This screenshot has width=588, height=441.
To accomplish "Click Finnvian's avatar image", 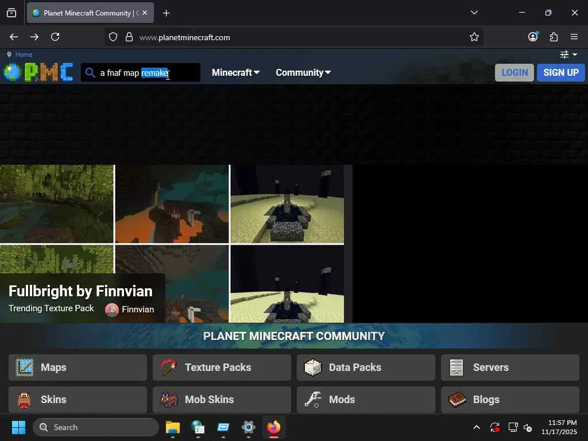I will click(x=112, y=310).
